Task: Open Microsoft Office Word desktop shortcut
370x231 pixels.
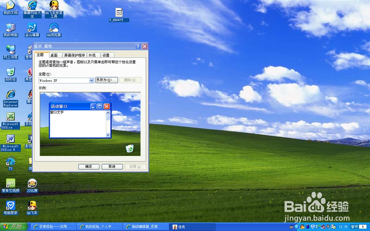Action: click(x=10, y=143)
